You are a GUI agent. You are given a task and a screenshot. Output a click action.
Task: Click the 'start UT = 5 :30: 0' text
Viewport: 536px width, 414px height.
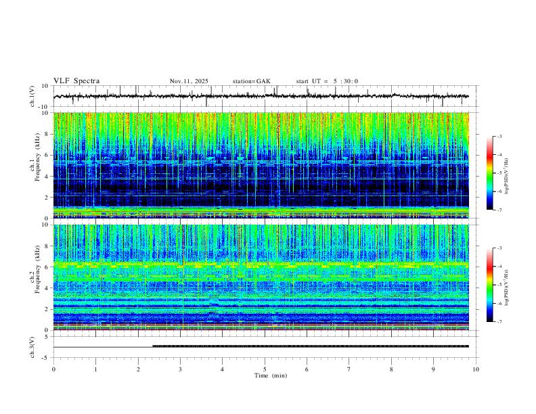327,81
